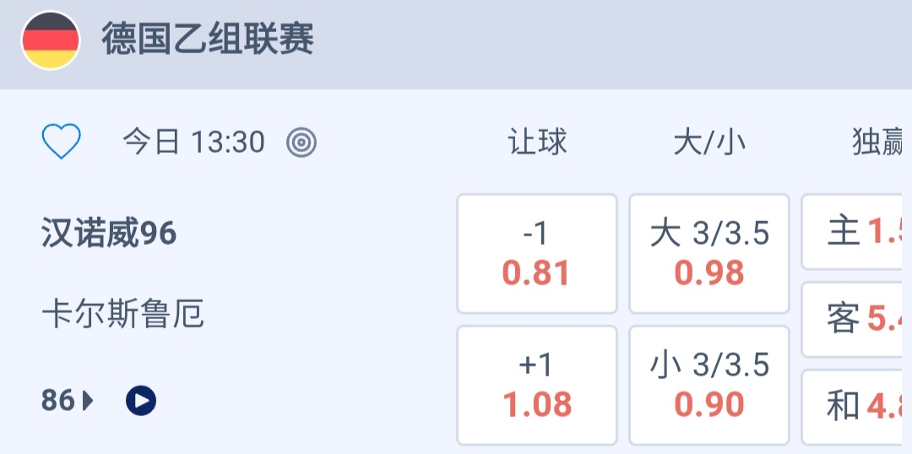Play the live stream video icon
This screenshot has height=454, width=912.
pos(141,400)
